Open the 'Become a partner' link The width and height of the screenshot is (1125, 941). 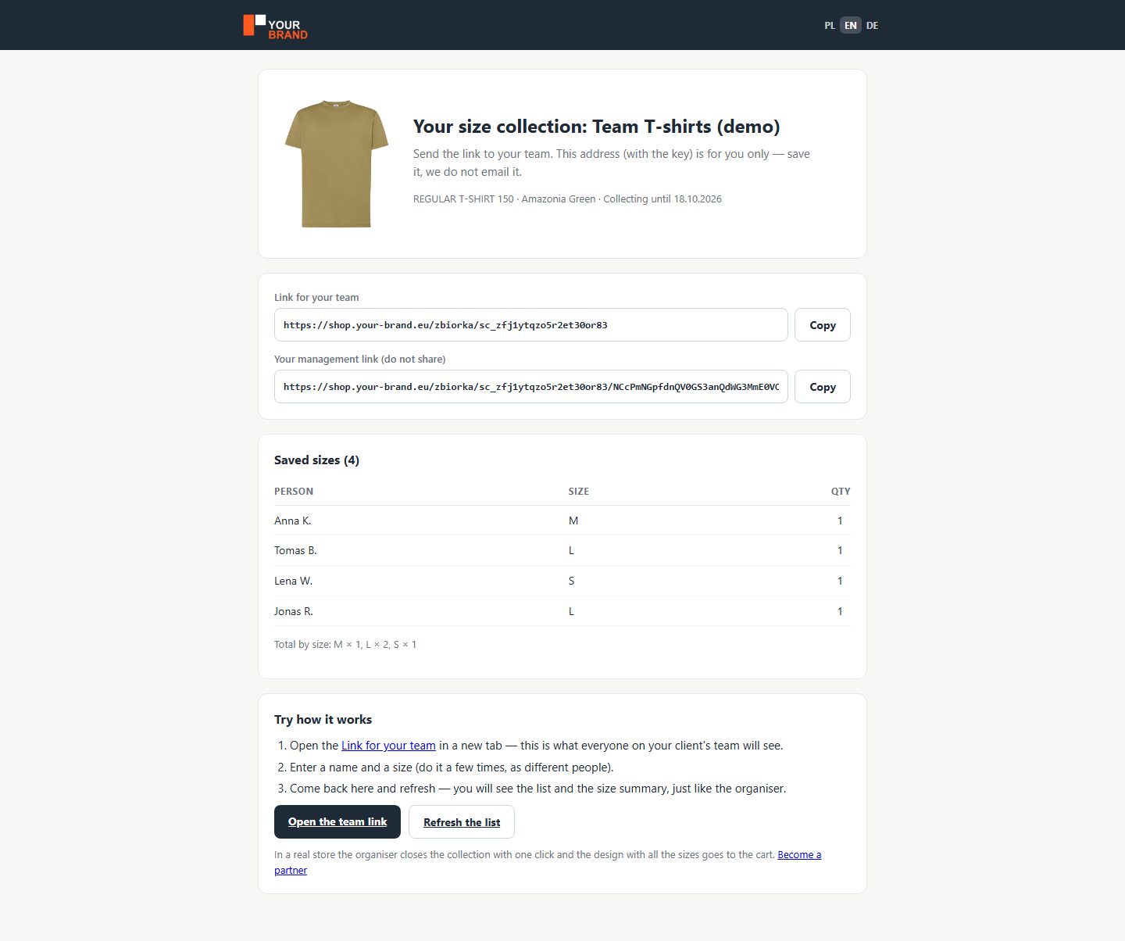pyautogui.click(x=799, y=855)
